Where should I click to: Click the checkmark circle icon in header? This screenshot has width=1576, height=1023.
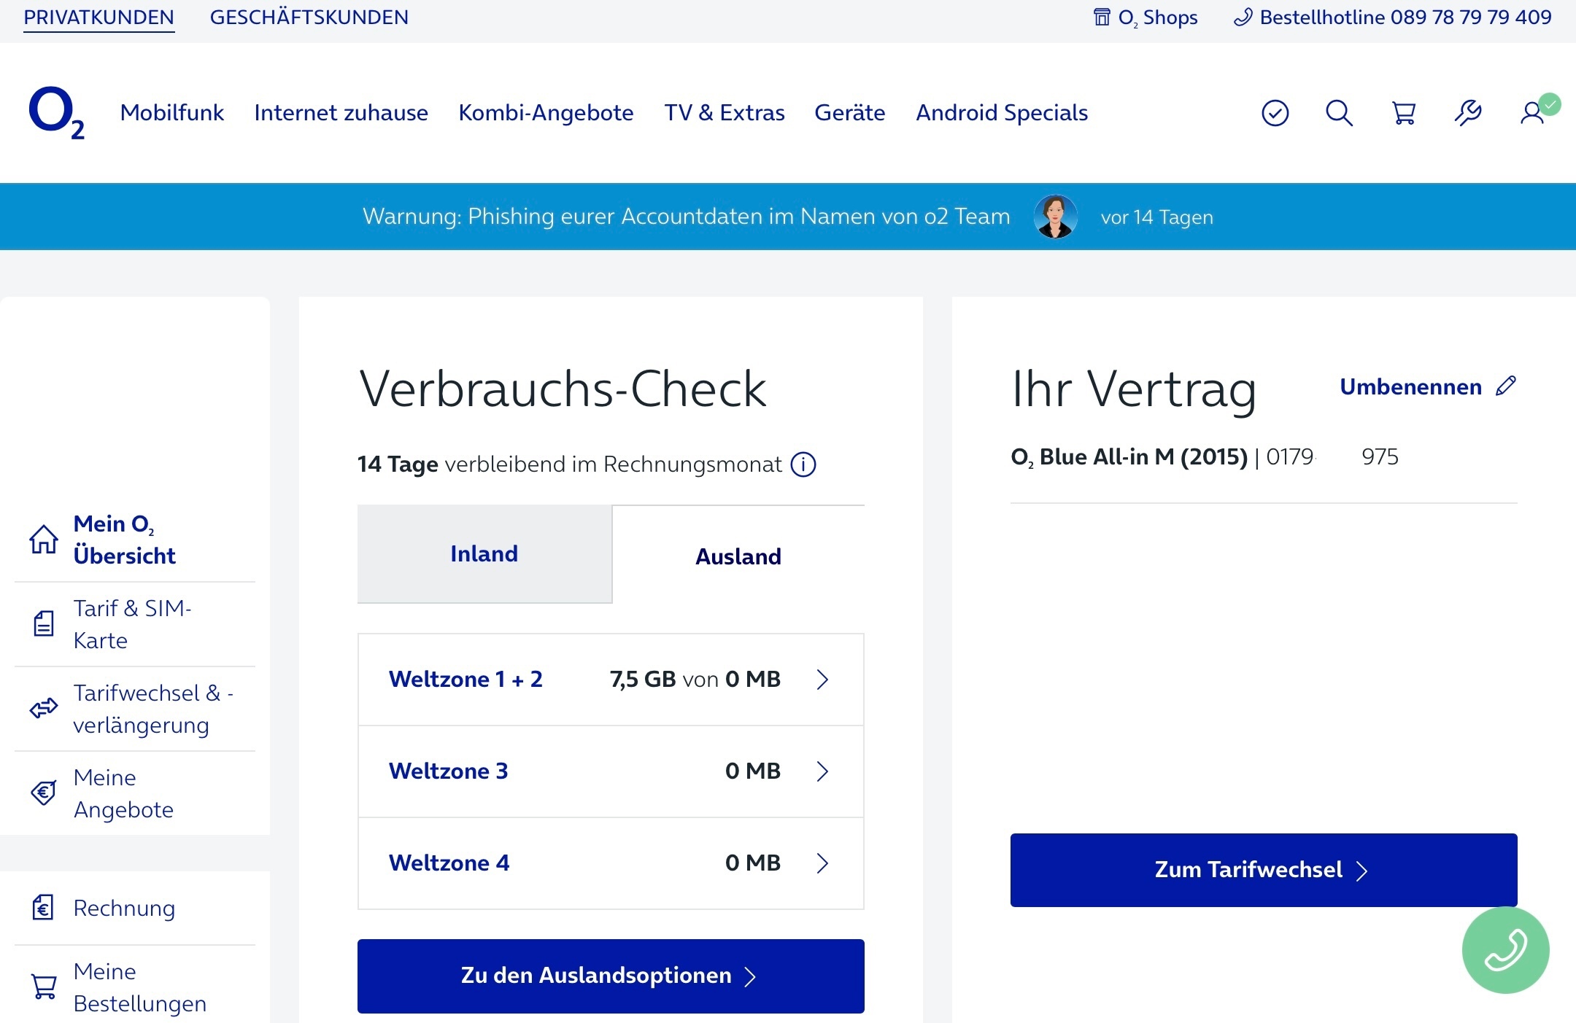1275,113
